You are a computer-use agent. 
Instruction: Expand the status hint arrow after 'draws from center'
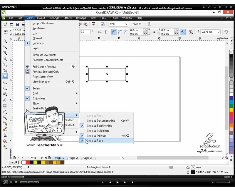tap(113, 172)
